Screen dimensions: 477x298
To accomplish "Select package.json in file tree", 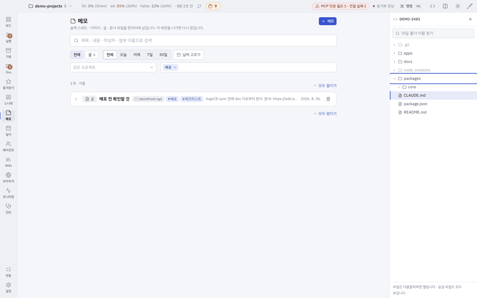I will (x=433, y=104).
